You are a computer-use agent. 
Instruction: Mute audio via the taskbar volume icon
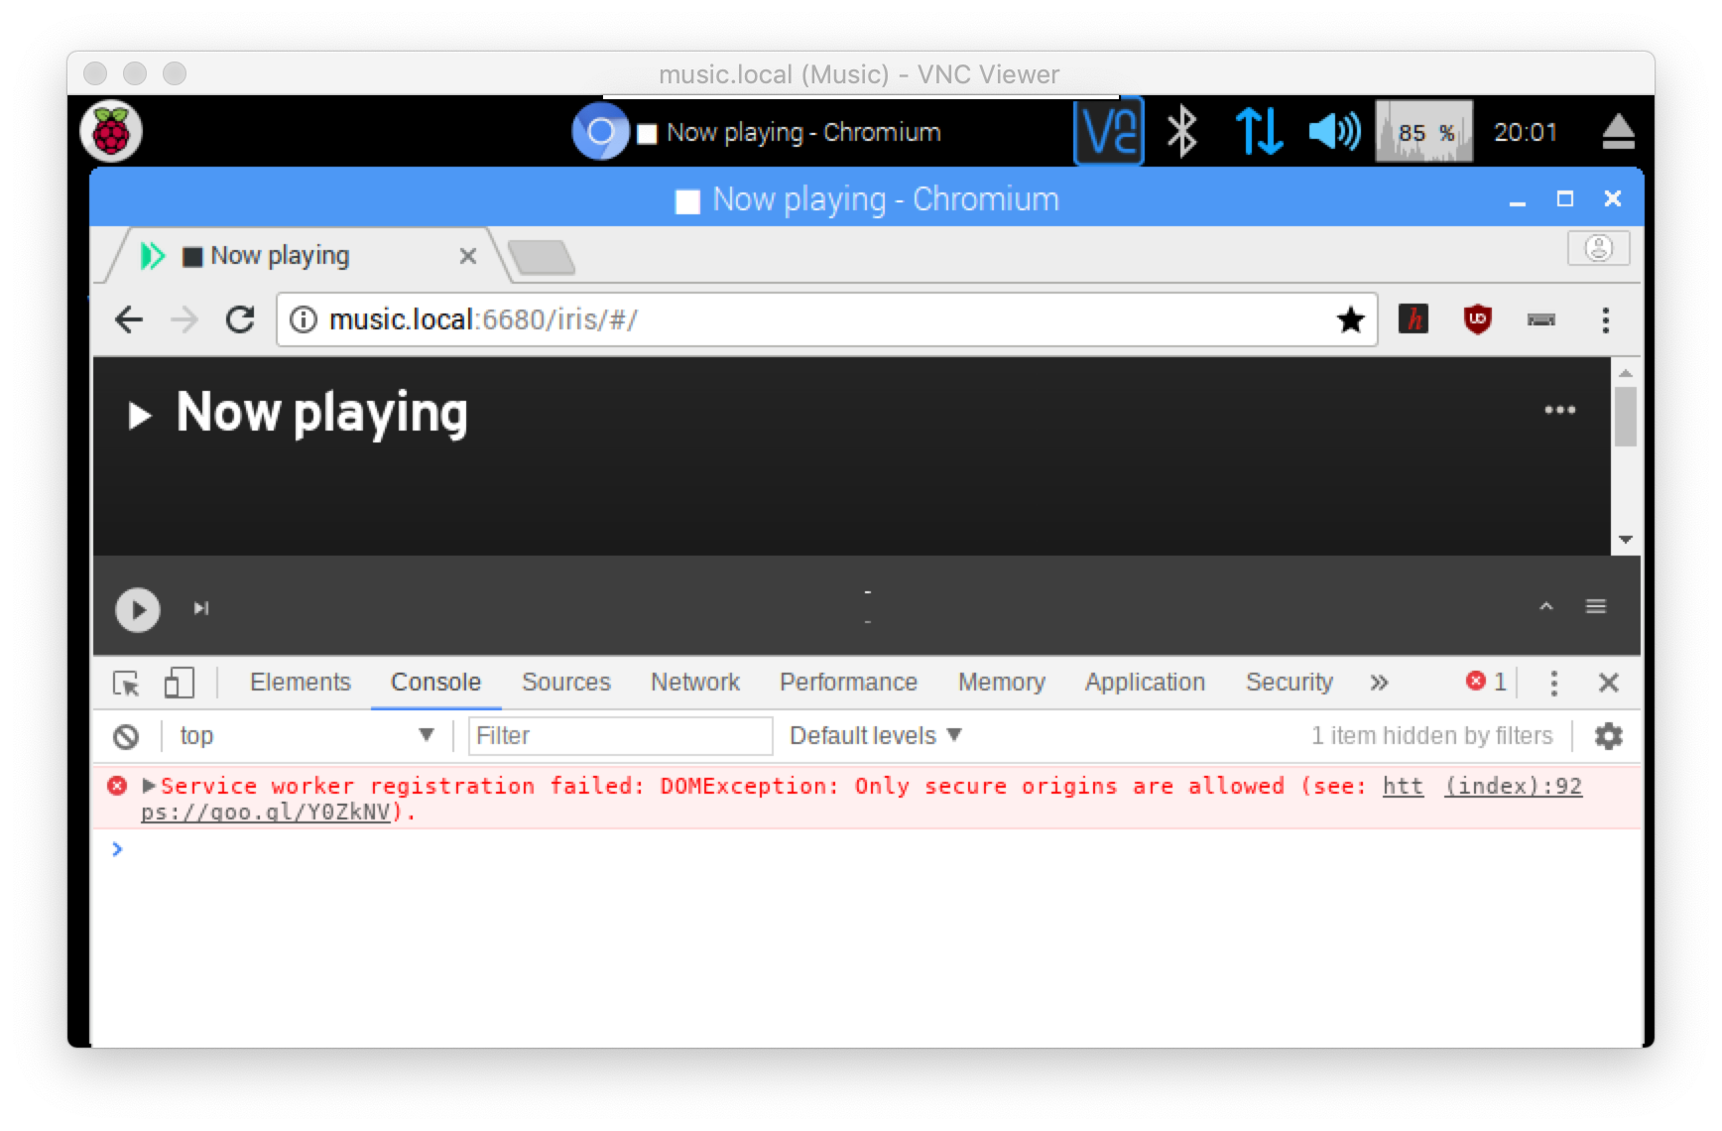(1333, 130)
